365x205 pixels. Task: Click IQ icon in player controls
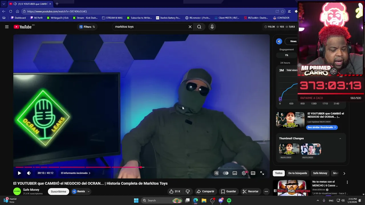coord(216,173)
